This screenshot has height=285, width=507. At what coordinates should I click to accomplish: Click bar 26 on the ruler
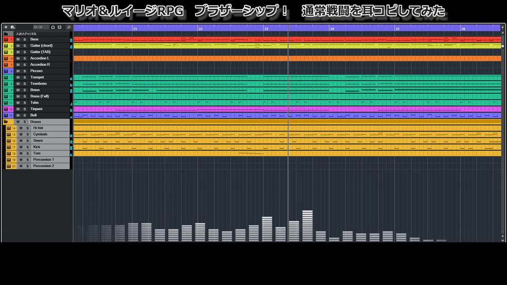[x=463, y=28]
